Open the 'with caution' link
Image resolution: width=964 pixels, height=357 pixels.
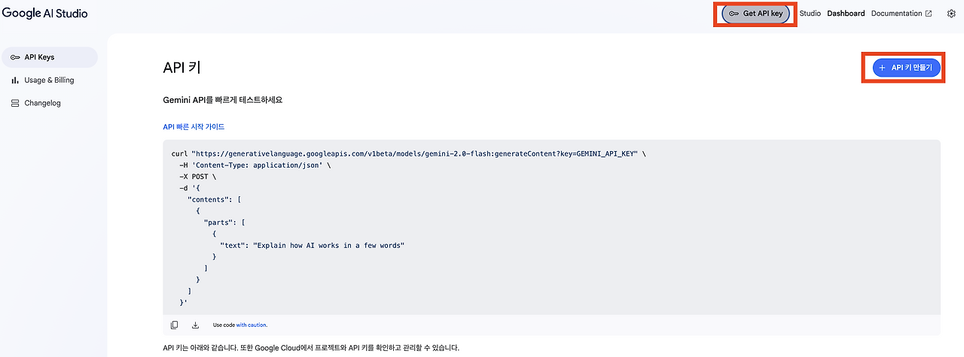click(252, 325)
